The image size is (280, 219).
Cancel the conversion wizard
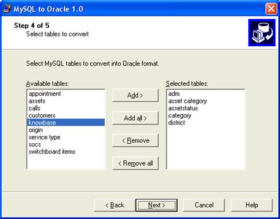click(x=204, y=205)
